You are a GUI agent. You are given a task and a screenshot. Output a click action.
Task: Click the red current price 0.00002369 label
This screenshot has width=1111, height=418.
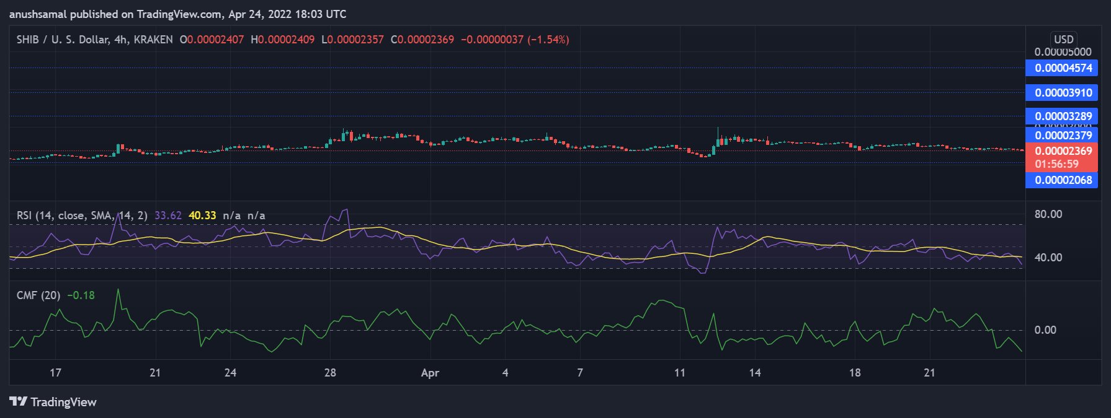click(x=1062, y=151)
